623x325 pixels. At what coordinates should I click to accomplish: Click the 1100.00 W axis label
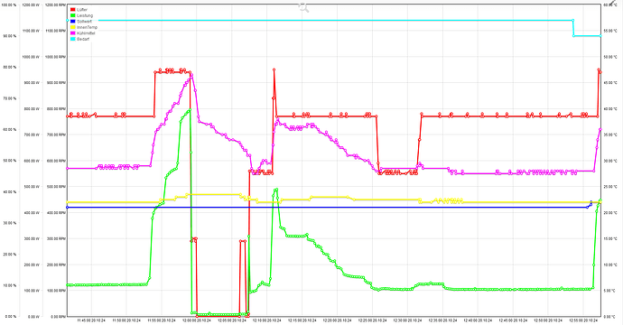31,31
